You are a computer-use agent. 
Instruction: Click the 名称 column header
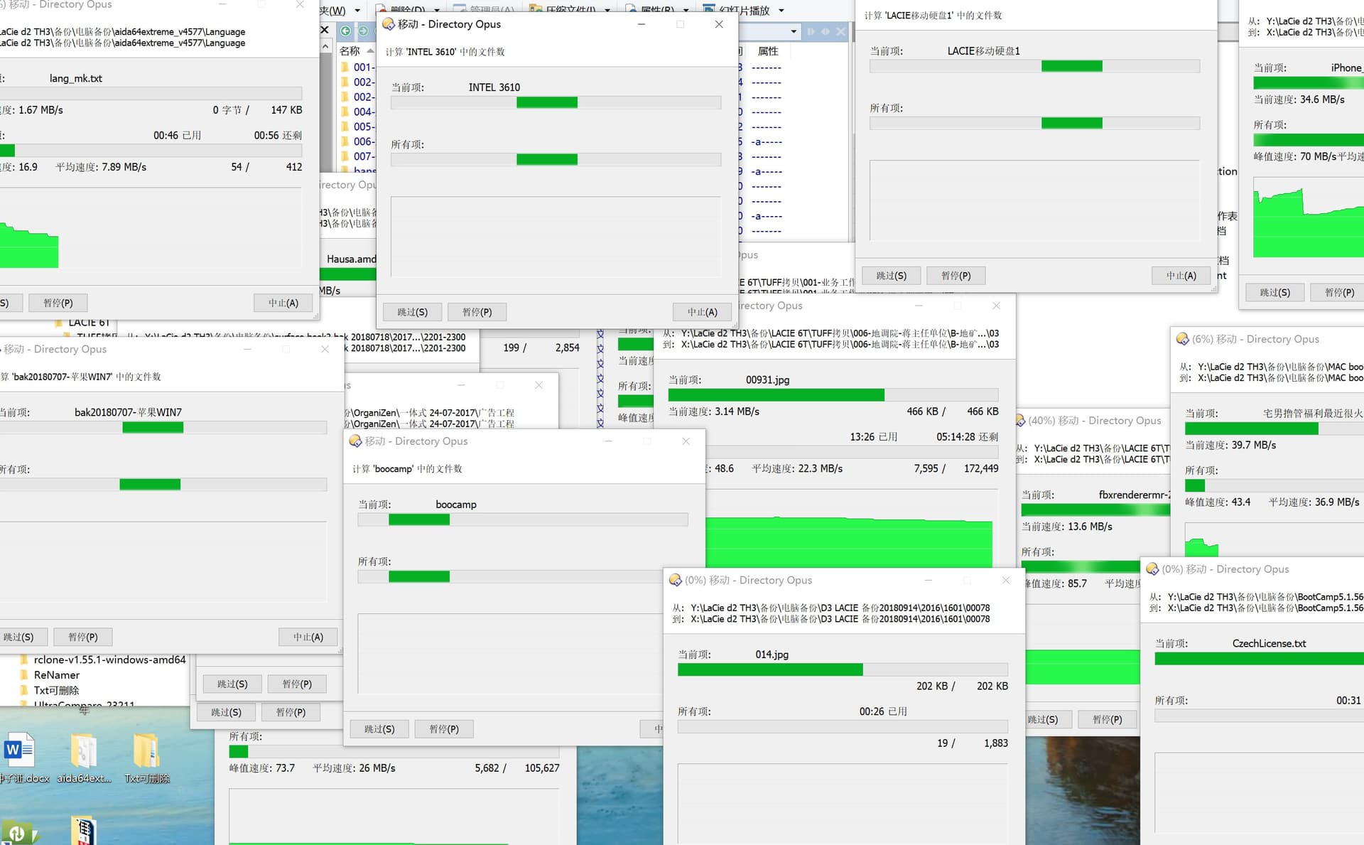[350, 51]
